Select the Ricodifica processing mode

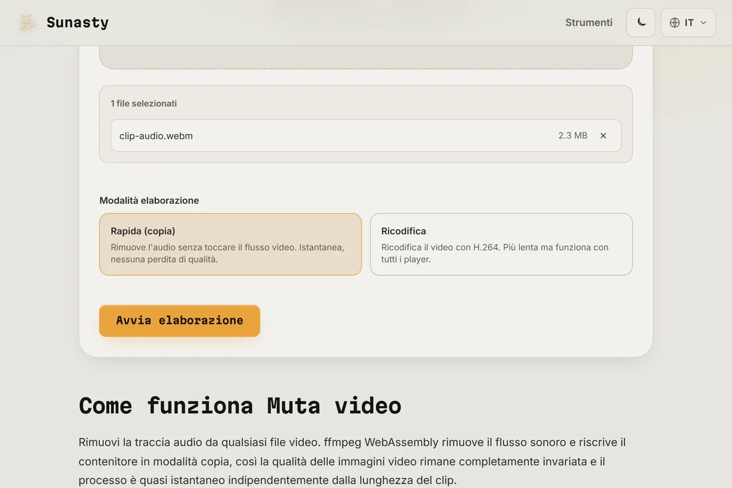(x=501, y=244)
